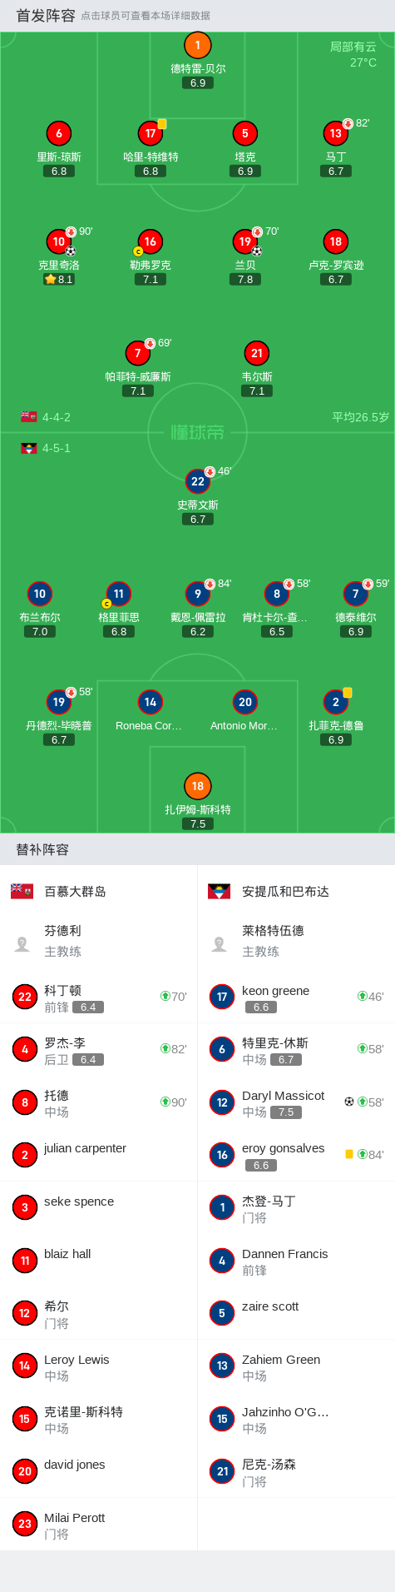Screen dimensions: 395x1592
Task: Open coach 芬德利 avatar
Action: point(22,943)
